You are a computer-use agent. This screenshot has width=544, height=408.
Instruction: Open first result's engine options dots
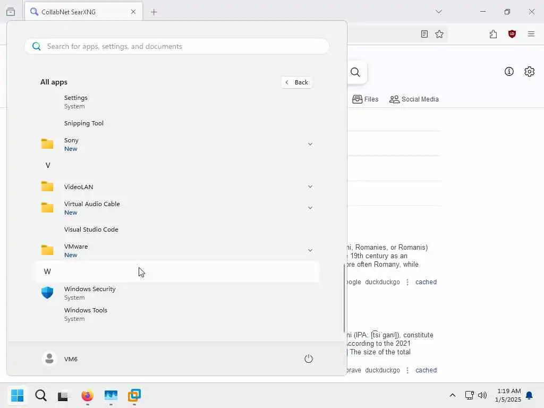tap(407, 282)
